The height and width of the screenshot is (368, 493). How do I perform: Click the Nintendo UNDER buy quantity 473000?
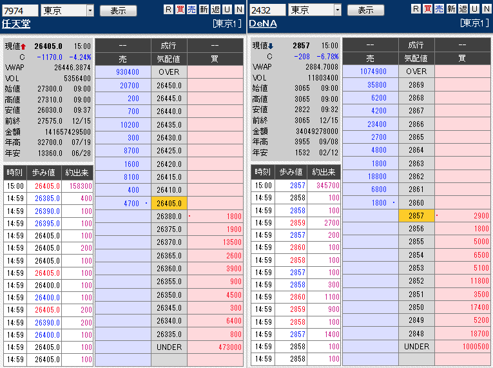[230, 347]
